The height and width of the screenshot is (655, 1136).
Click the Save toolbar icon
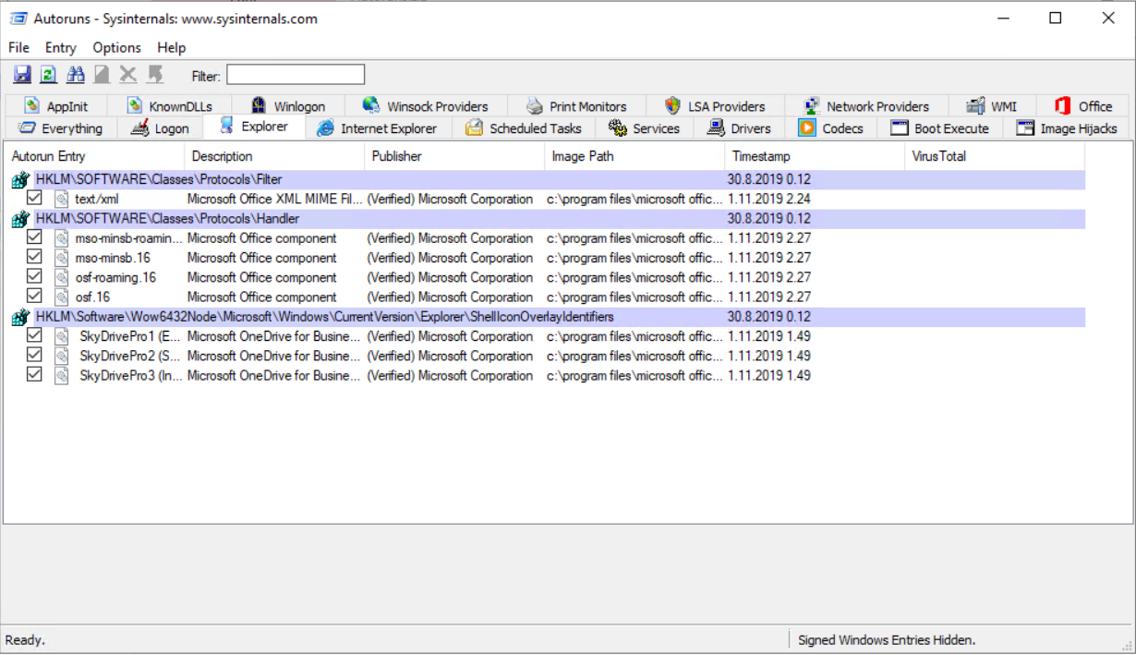[22, 75]
